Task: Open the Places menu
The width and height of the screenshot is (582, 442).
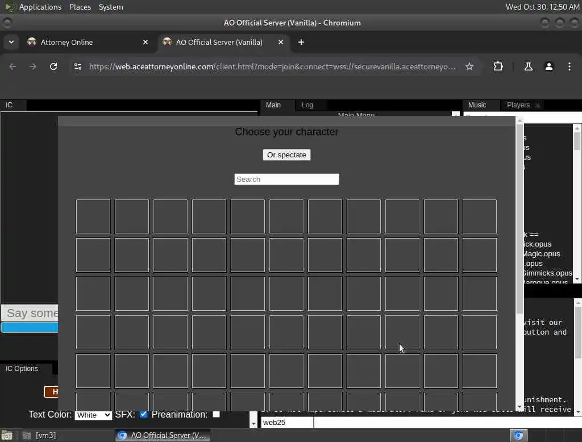Action: tap(80, 7)
